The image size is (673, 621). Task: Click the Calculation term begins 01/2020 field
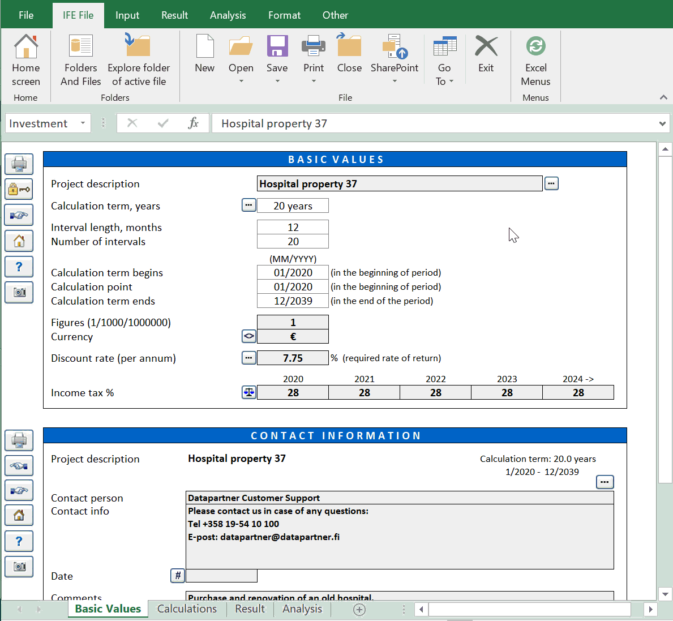click(293, 272)
